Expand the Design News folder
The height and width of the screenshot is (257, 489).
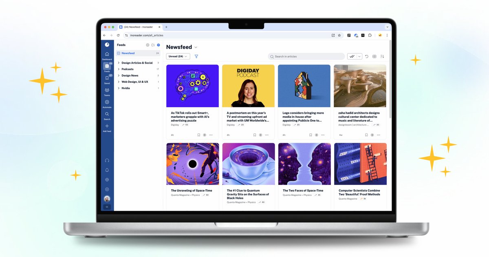click(x=118, y=75)
